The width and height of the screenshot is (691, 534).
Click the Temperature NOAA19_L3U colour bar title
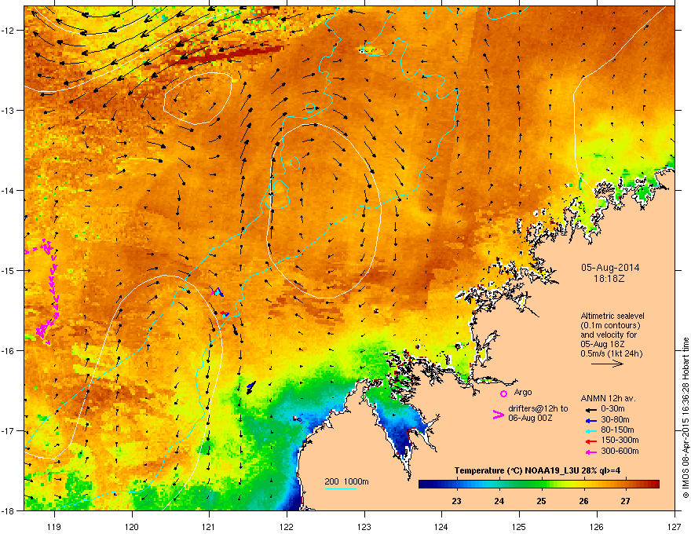(537, 470)
